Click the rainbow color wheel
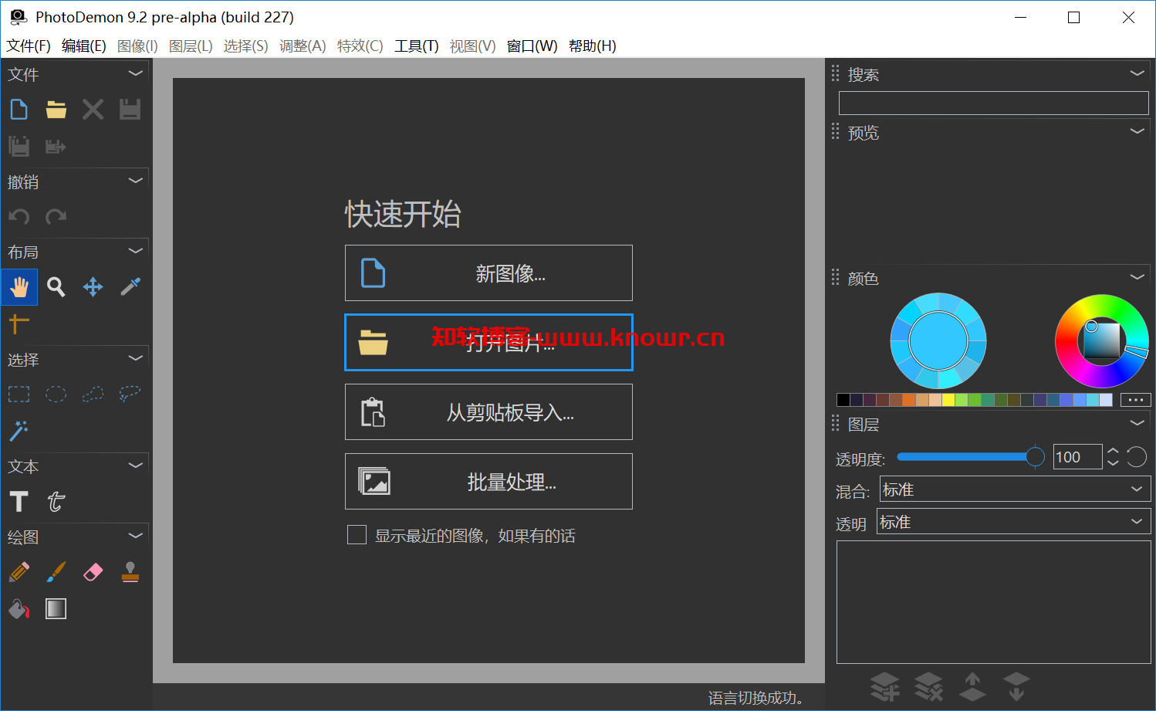The height and width of the screenshot is (711, 1156). 1102,340
